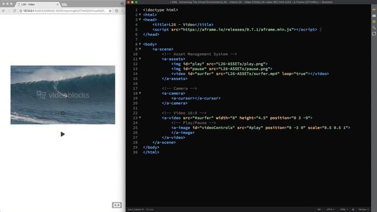Viewport: 377px width, 212px height.
Task: Click the wand tool icon in Brackets sidebar
Action: (x=374, y=28)
